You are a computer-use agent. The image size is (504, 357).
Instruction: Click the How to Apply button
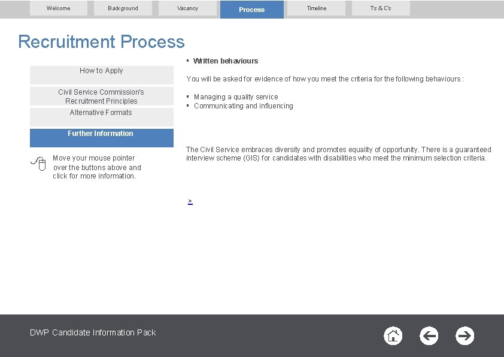point(102,75)
